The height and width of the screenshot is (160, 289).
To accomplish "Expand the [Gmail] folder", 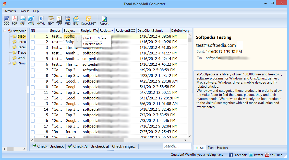I will 9,63.
